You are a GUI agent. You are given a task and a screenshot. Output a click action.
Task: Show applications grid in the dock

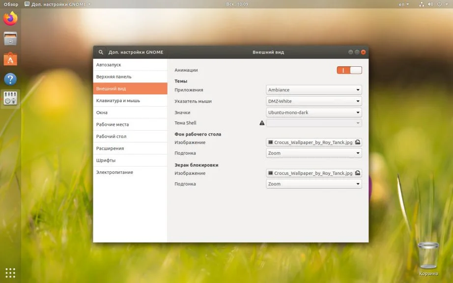[x=10, y=273]
